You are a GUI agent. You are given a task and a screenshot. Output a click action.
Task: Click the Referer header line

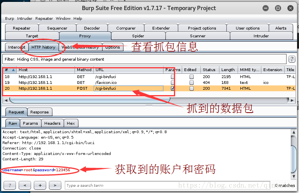(x=49, y=143)
